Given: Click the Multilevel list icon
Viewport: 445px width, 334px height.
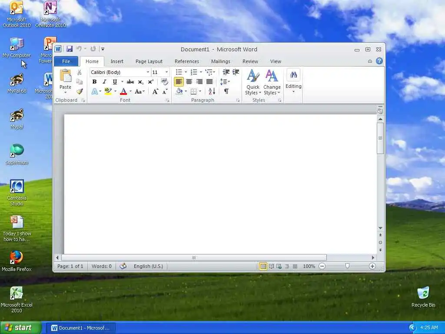Looking at the screenshot, I should (x=209, y=72).
